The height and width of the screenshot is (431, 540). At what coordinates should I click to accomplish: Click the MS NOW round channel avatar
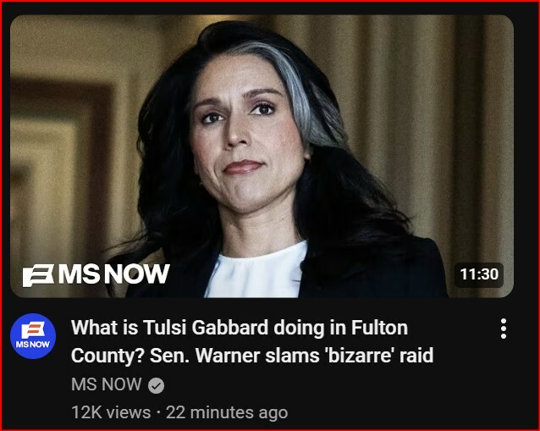click(33, 336)
